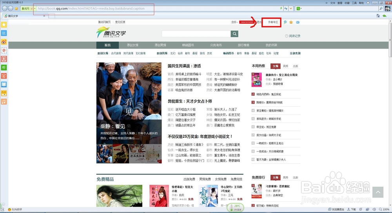Open the red download icon in the sidebar
This screenshot has height=213, width=392.
pyautogui.click(x=4, y=59)
